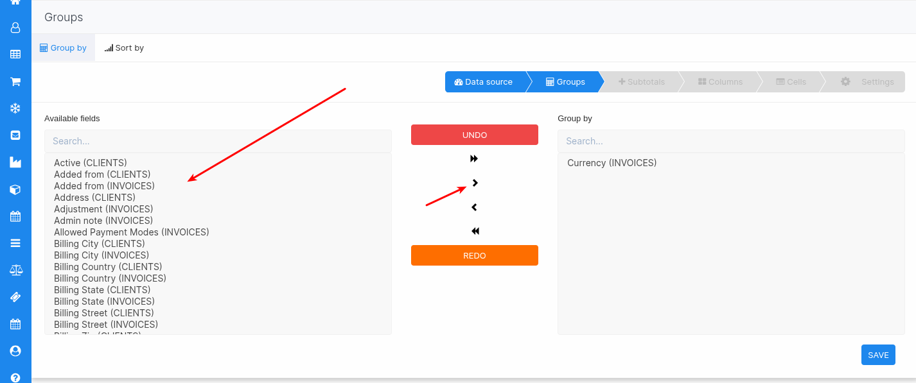This screenshot has width=916, height=383.
Task: Click the SAVE button
Action: pos(878,355)
